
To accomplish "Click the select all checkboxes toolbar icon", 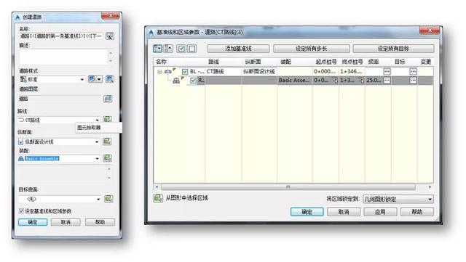I will [x=181, y=49].
